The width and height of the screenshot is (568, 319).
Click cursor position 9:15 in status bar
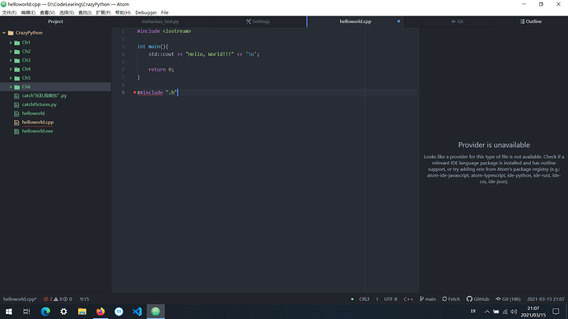[x=85, y=299]
